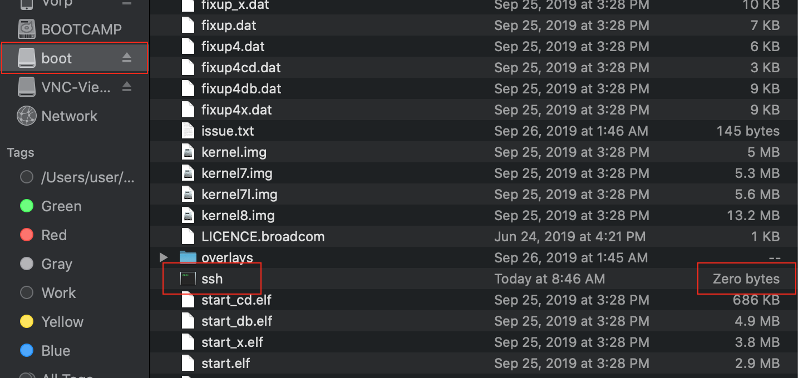798x378 pixels.
Task: Select the start_x.elf file row
Action: 474,342
